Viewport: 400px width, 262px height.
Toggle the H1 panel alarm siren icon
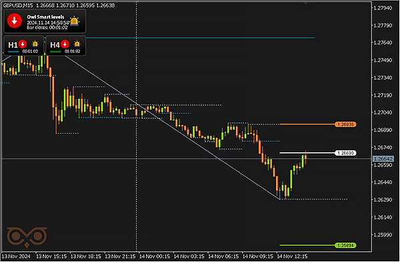pos(35,45)
